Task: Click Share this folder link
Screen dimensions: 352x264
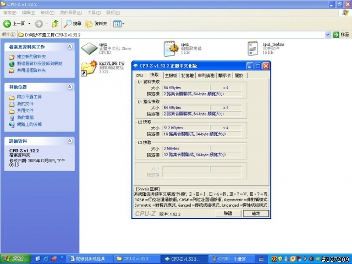Action: click(x=31, y=70)
